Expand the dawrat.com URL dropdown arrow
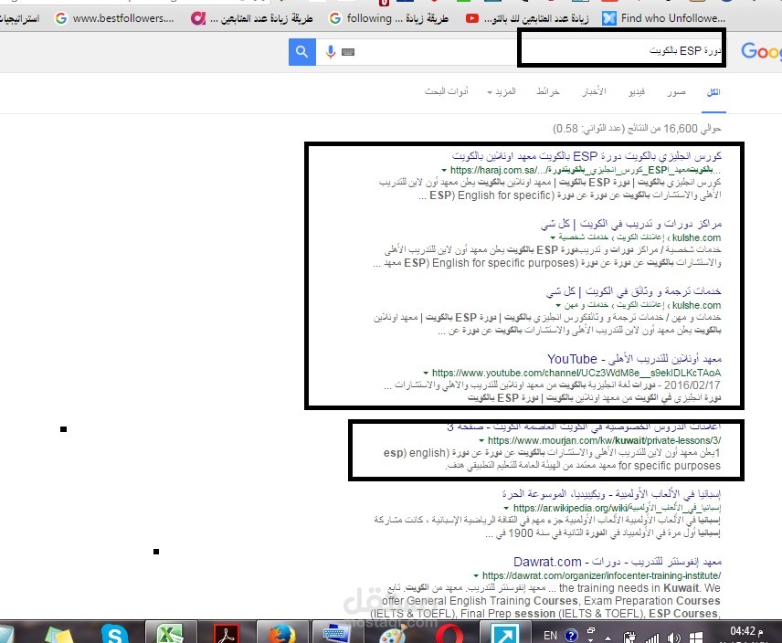782x643 pixels. point(476,575)
